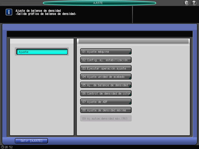Image resolution: width=199 pixels, height=149 pixels.
Task: Open 07 Ajuste de ADF
Action: 106,102
